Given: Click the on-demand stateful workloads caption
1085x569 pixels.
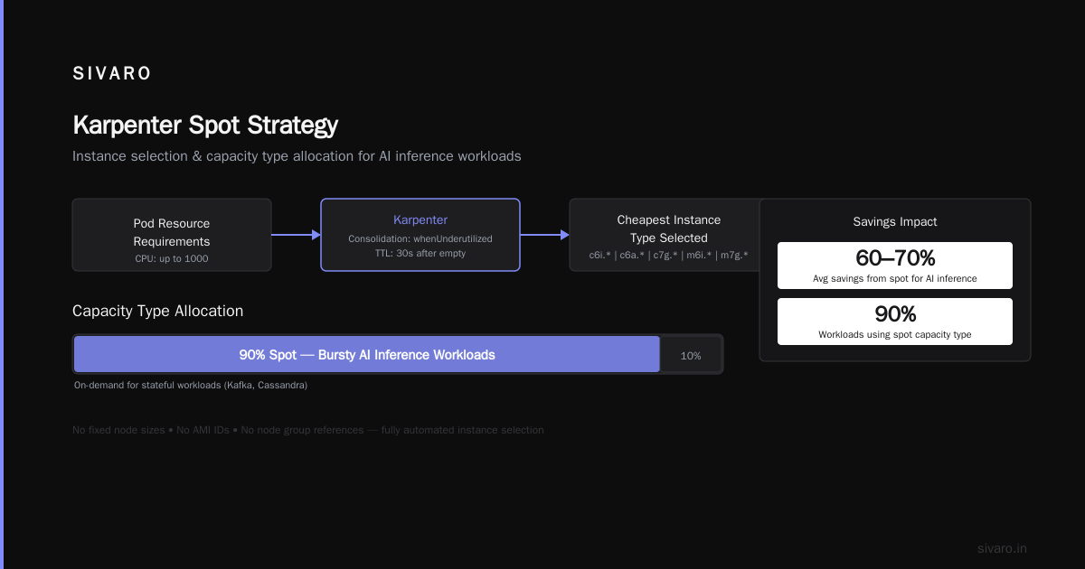Looking at the screenshot, I should coord(191,385).
